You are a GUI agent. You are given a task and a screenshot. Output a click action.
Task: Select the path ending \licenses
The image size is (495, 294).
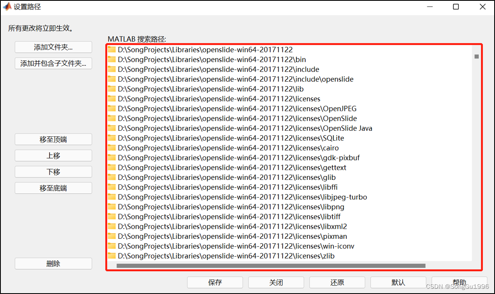click(219, 99)
